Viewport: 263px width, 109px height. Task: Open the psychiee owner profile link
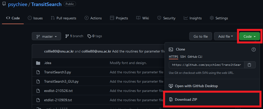[x=18, y=4]
